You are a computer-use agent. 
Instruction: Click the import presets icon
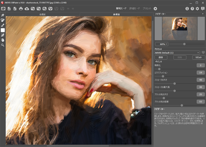coord(33,9)
